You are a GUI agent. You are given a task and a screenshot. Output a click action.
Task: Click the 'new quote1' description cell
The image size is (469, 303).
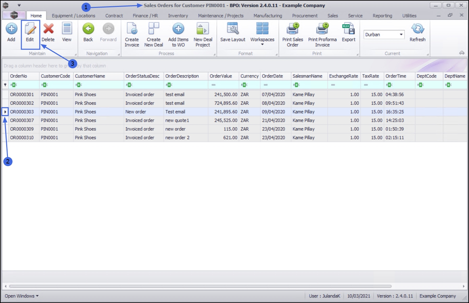pos(186,120)
